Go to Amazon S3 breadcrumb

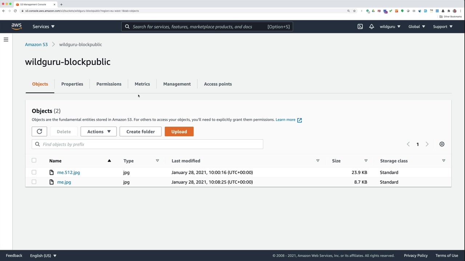[x=36, y=45]
